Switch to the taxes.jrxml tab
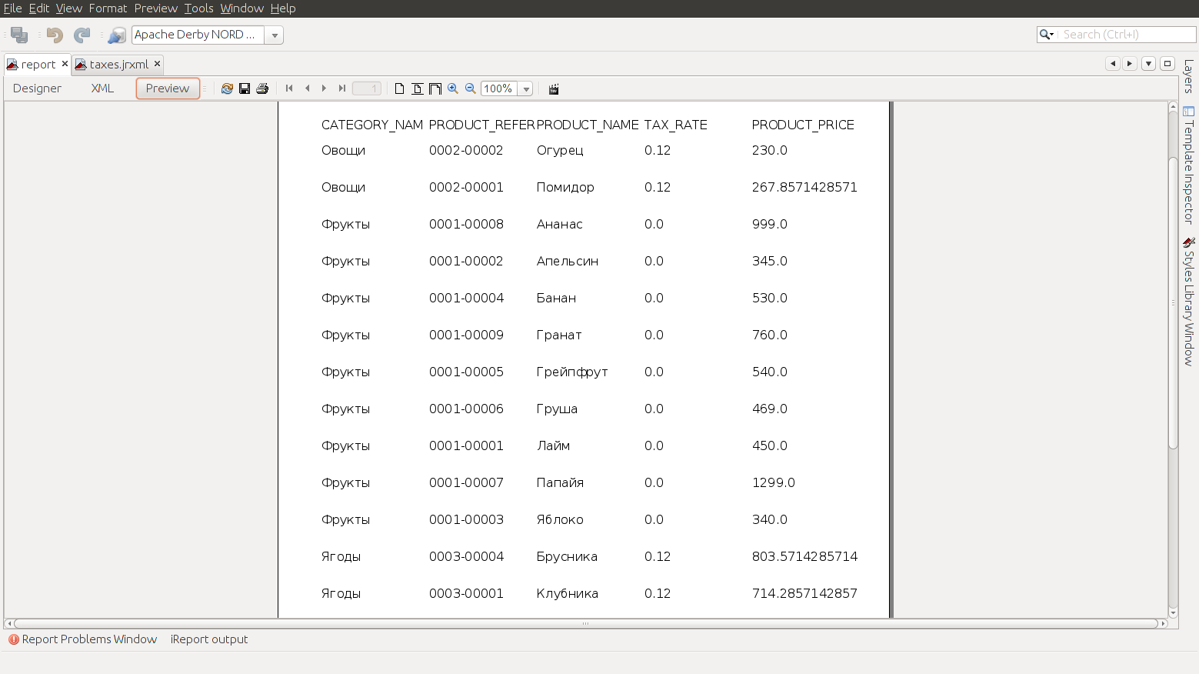 point(118,65)
